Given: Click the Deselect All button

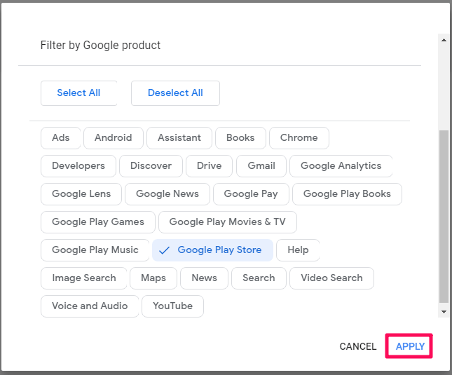Looking at the screenshot, I should [175, 93].
